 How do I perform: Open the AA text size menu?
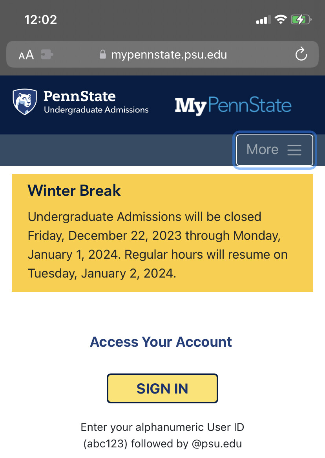(x=26, y=55)
